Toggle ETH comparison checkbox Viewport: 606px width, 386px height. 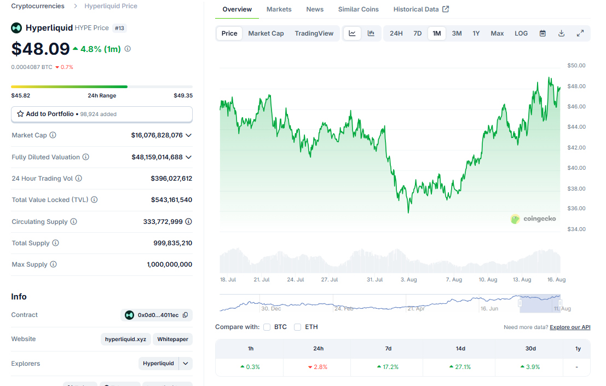[x=297, y=327]
